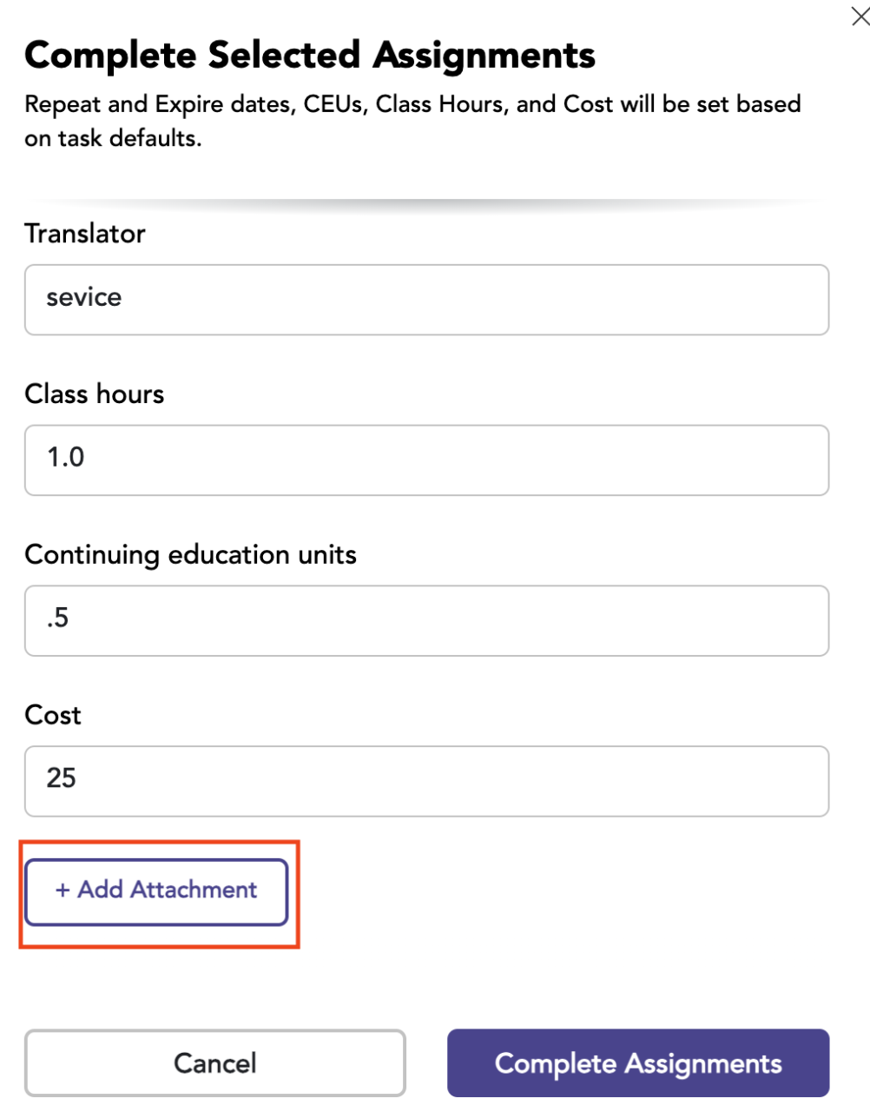This screenshot has height=1105, width=870.
Task: Click the Add Attachment button
Action: tap(156, 892)
